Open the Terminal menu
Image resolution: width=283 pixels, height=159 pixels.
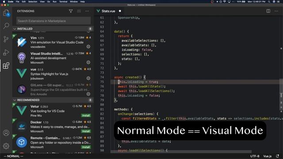coord(63,2)
